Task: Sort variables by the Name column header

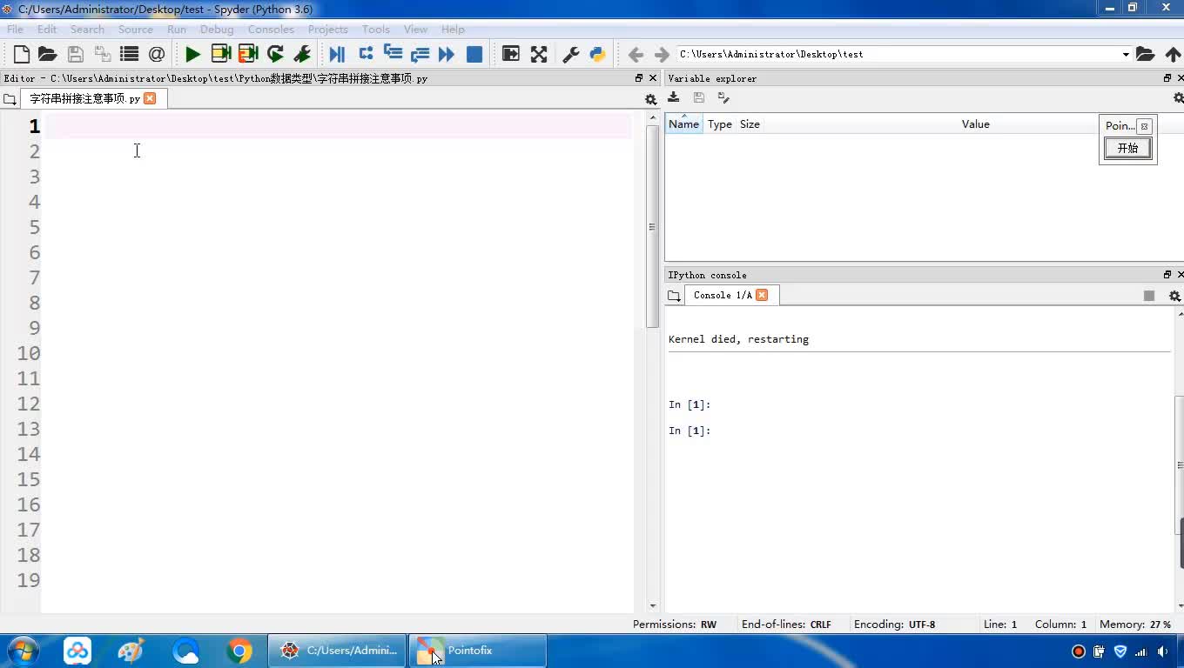Action: point(683,124)
